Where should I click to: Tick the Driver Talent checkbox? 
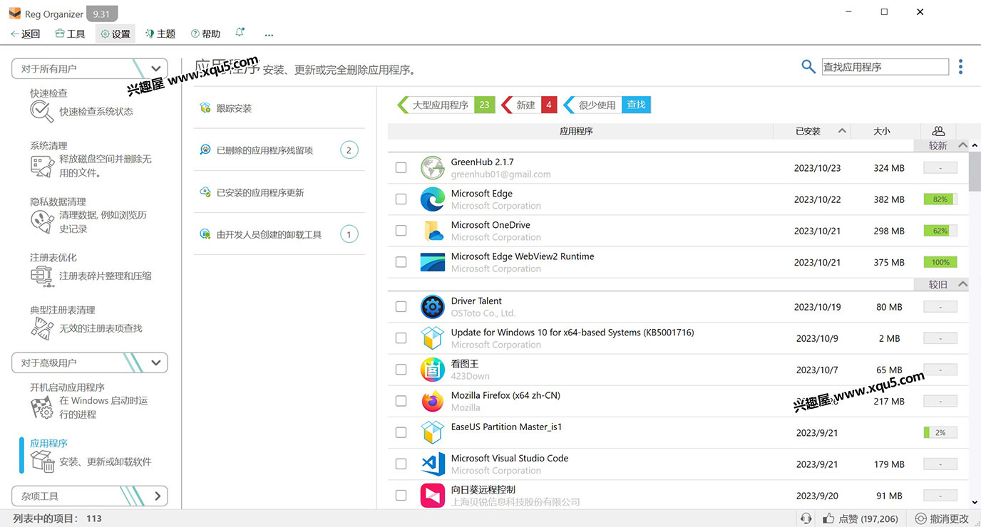point(401,307)
